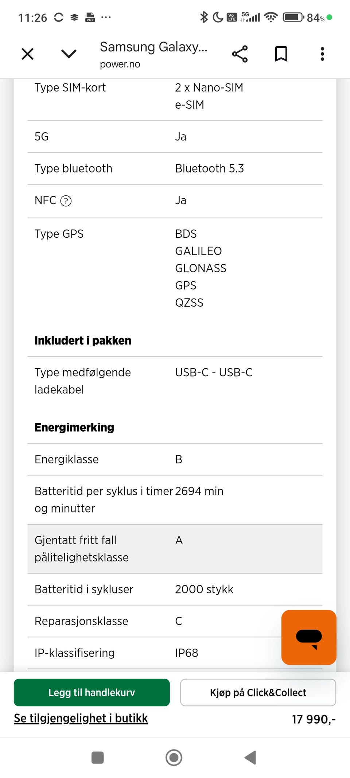This screenshot has width=350, height=778.
Task: Tap the 17 990,- price label
Action: point(314,719)
